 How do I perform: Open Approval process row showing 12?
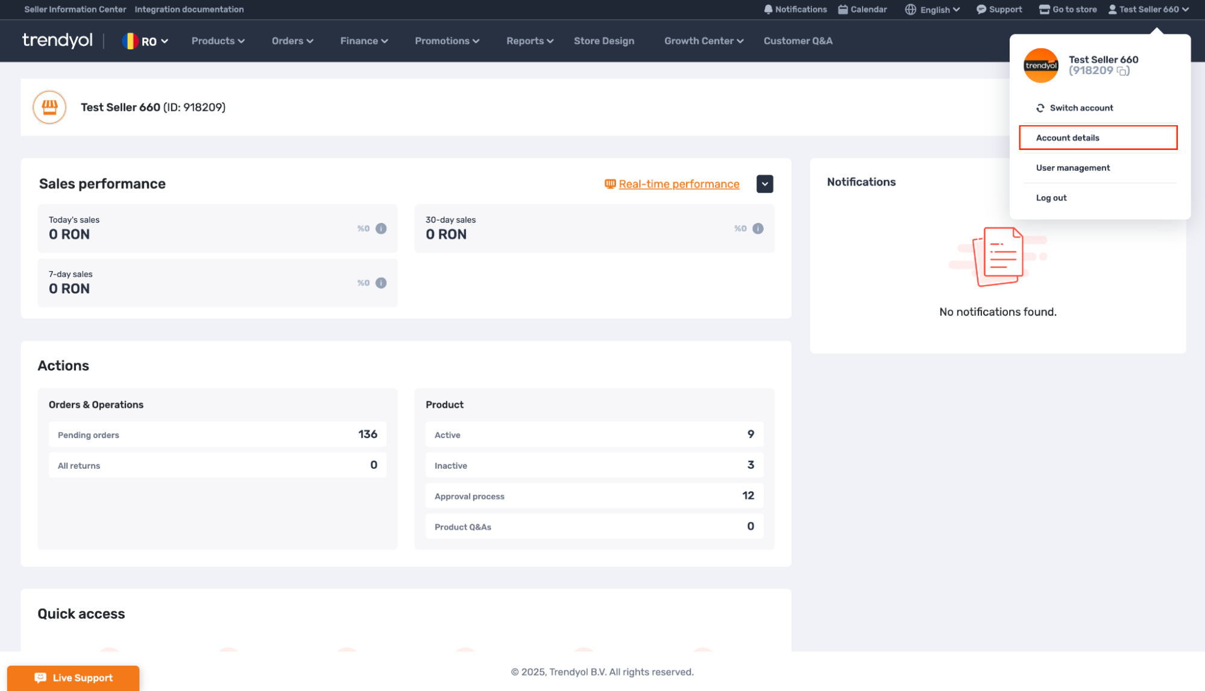point(594,496)
